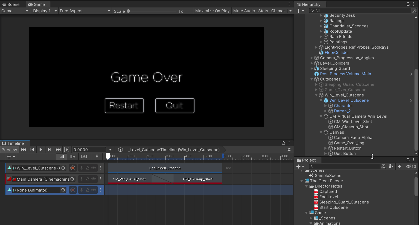Switch to the Scene tab
The image size is (419, 225).
pyautogui.click(x=11, y=4)
